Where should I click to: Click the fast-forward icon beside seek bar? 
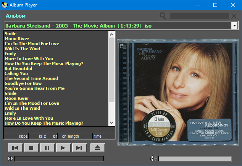pyautogui.click(x=10, y=159)
